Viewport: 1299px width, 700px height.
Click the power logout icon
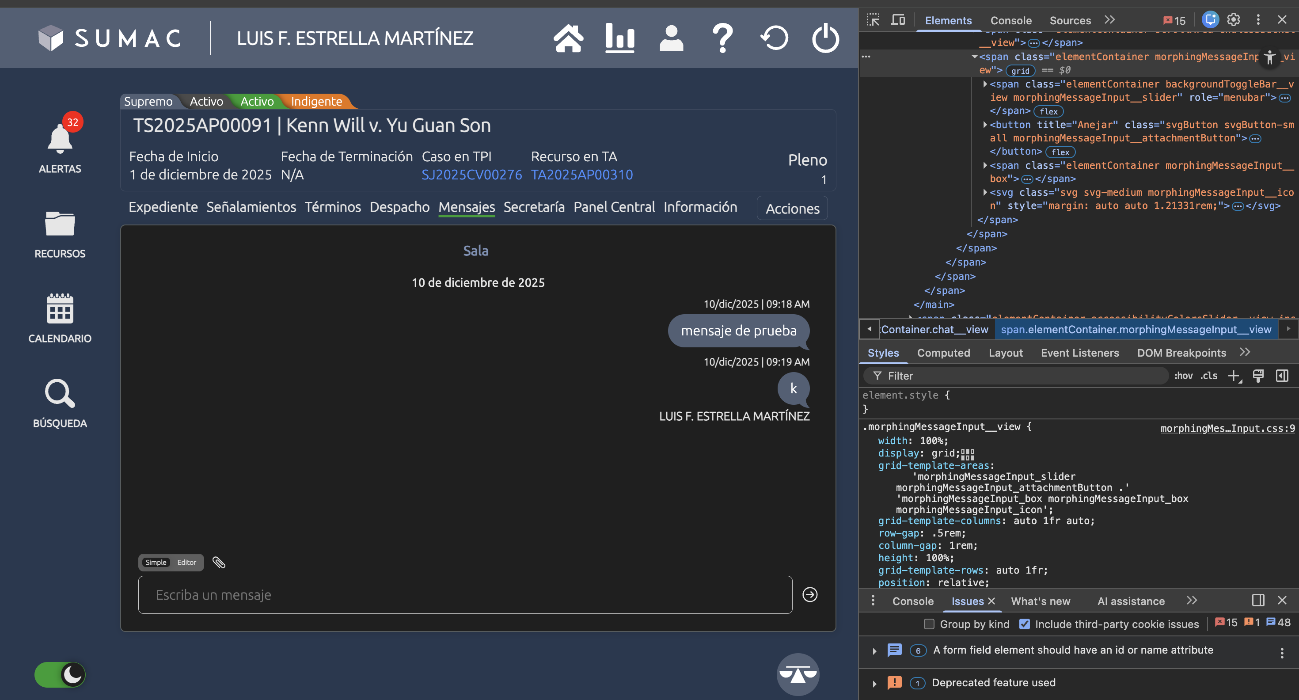825,38
